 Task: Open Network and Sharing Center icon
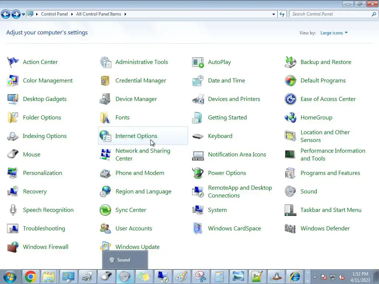pos(105,155)
